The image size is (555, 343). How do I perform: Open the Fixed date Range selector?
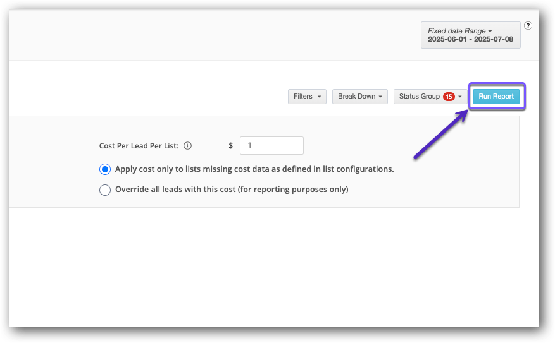(470, 35)
